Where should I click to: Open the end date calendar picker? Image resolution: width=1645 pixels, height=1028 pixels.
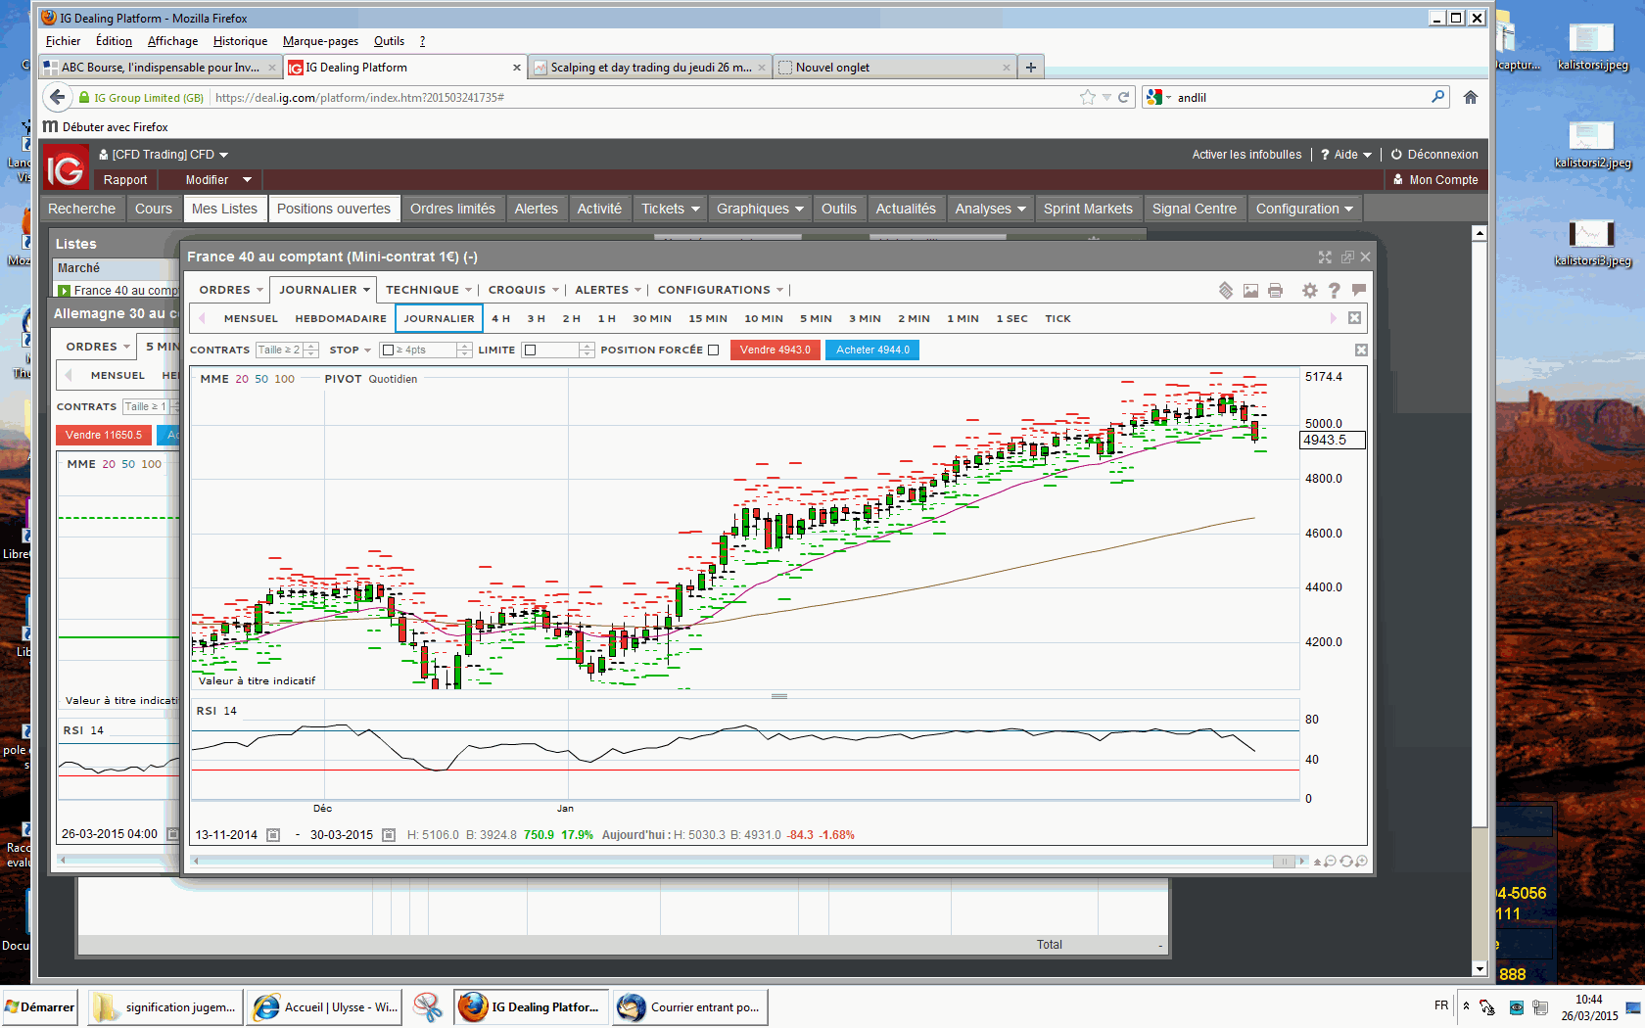[x=389, y=835]
